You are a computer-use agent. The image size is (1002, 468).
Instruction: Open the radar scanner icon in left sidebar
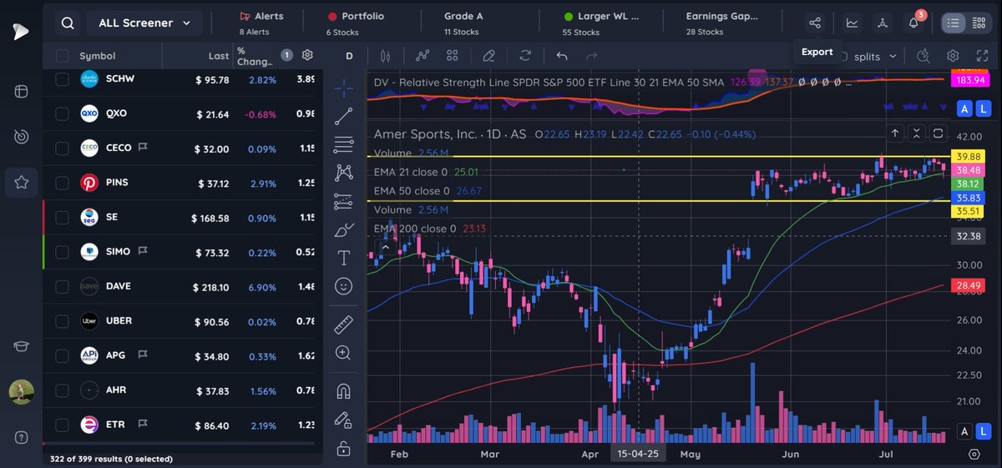(x=21, y=136)
